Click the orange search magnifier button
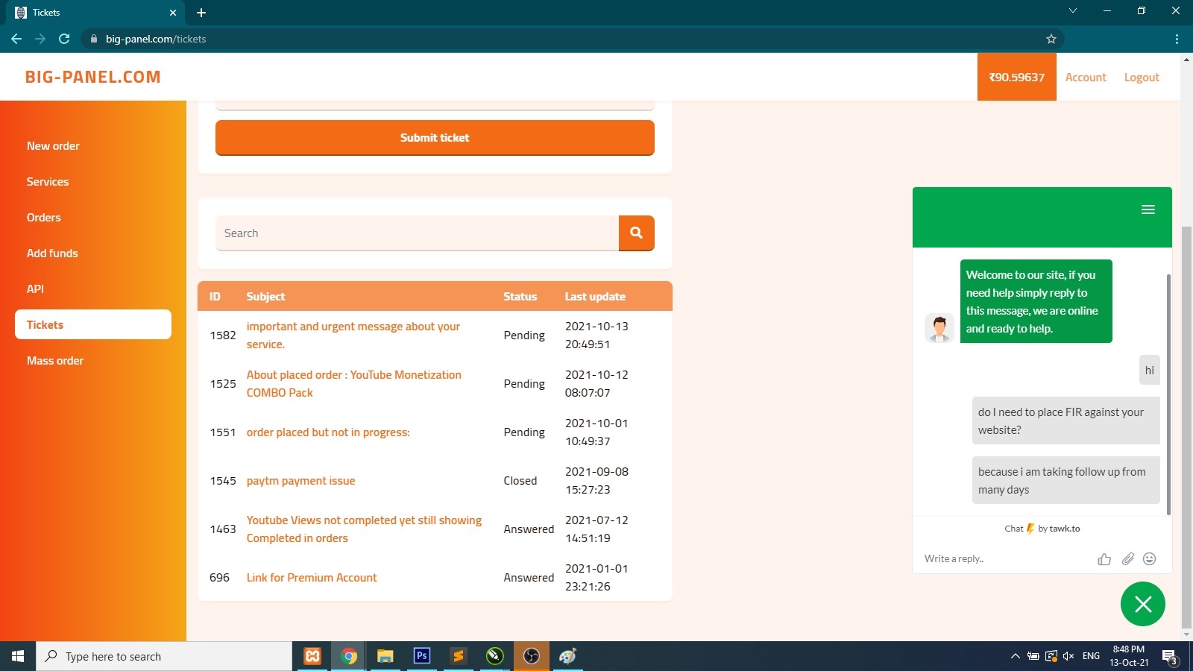 [x=636, y=233]
